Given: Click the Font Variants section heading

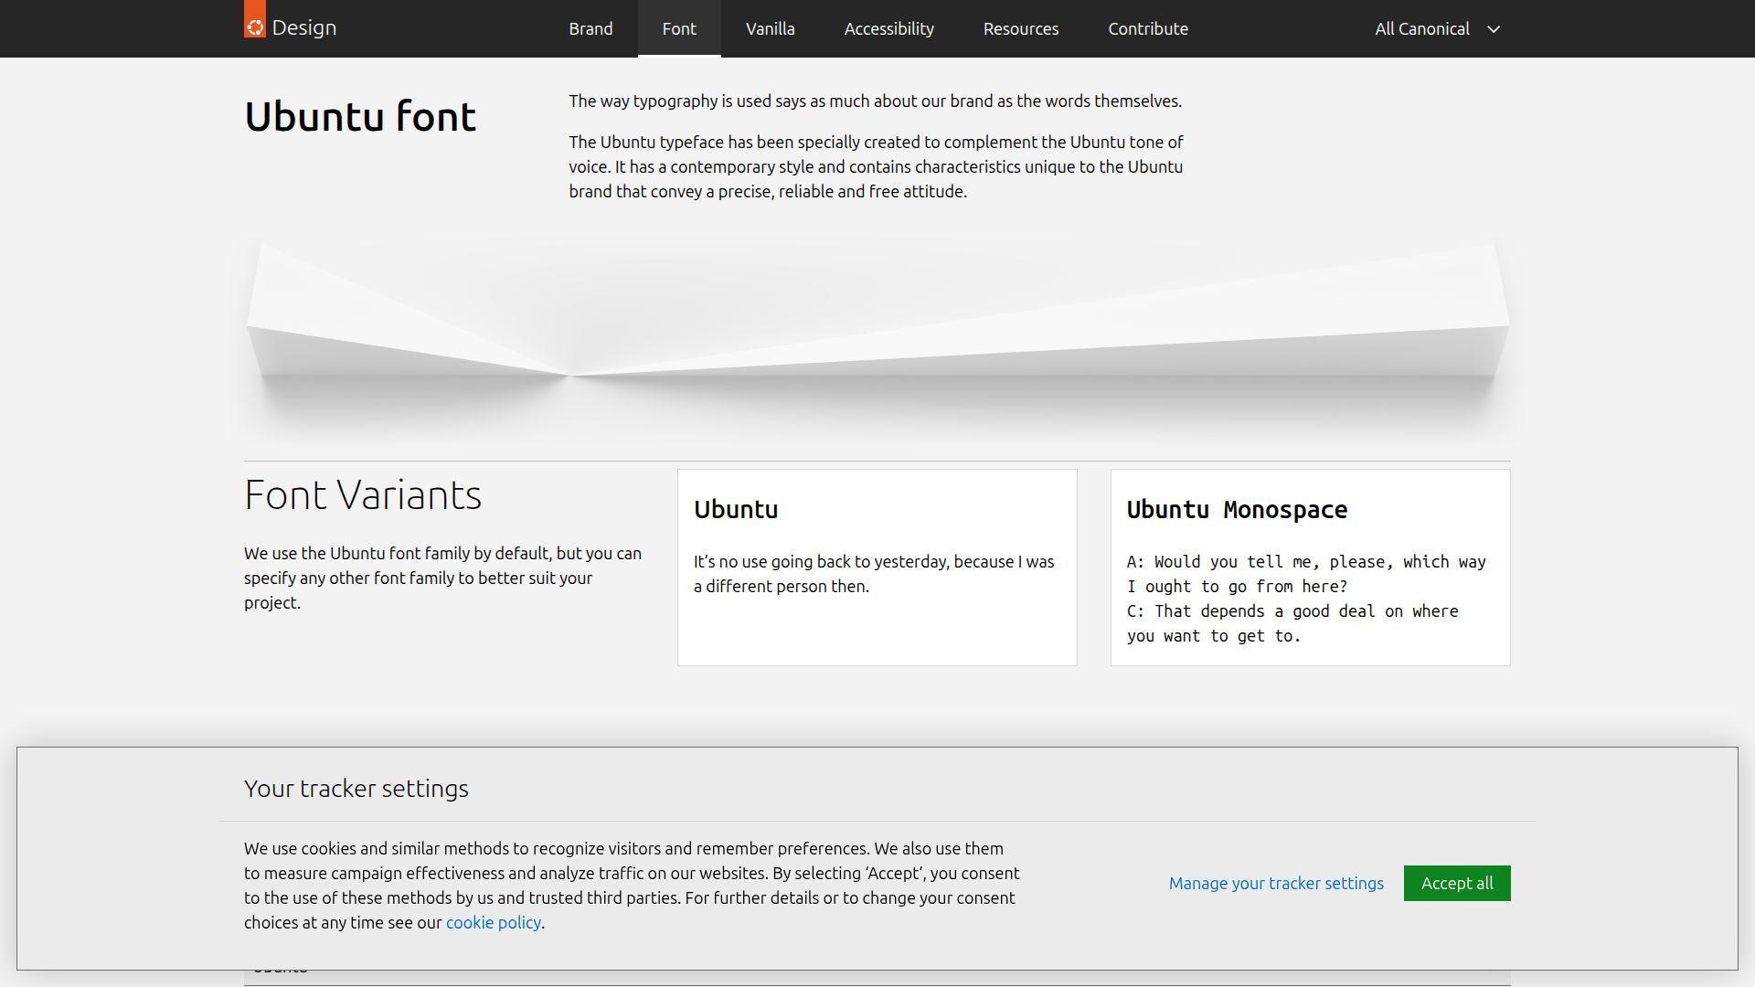Looking at the screenshot, I should pos(362,493).
